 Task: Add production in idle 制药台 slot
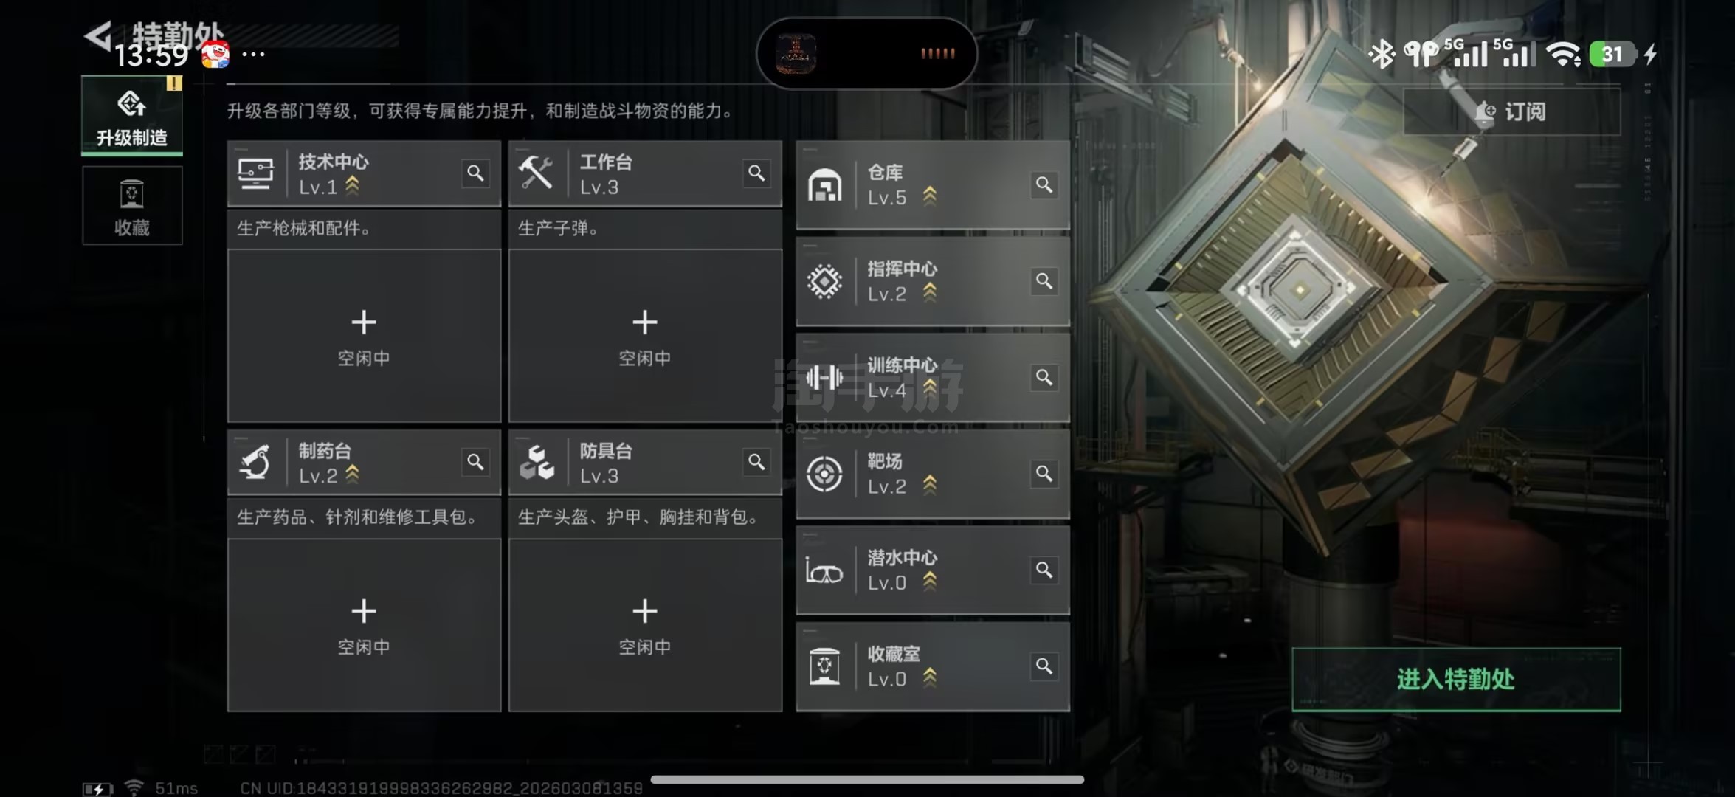[364, 625]
